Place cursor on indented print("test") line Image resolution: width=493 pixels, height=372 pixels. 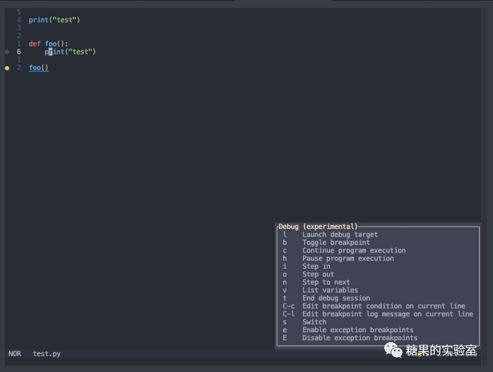point(70,52)
